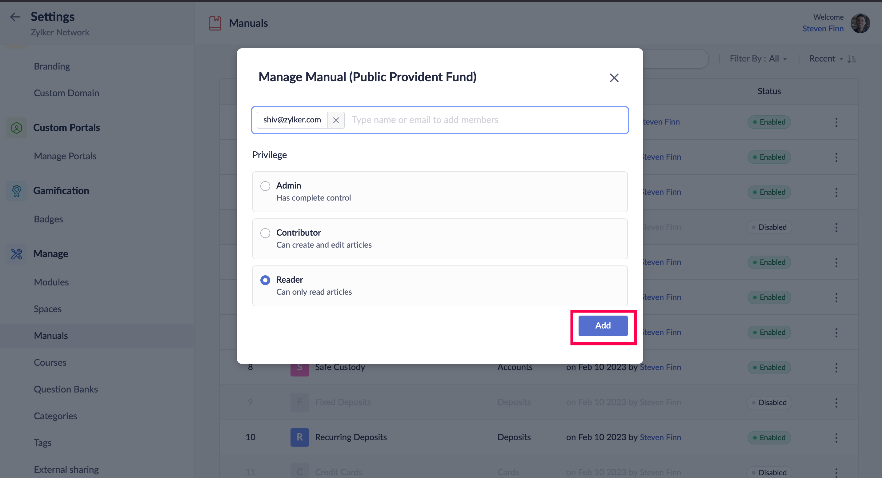Open more options for Safe Custody row
The width and height of the screenshot is (882, 478).
836,368
